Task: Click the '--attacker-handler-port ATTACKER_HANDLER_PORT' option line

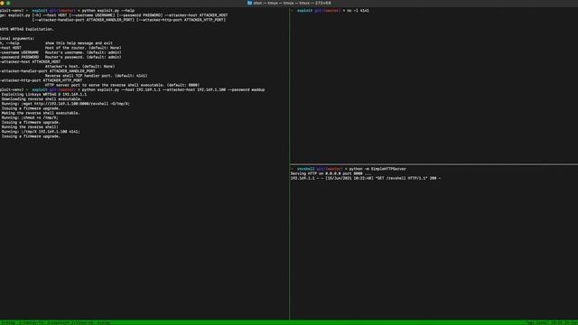Action: pos(48,71)
